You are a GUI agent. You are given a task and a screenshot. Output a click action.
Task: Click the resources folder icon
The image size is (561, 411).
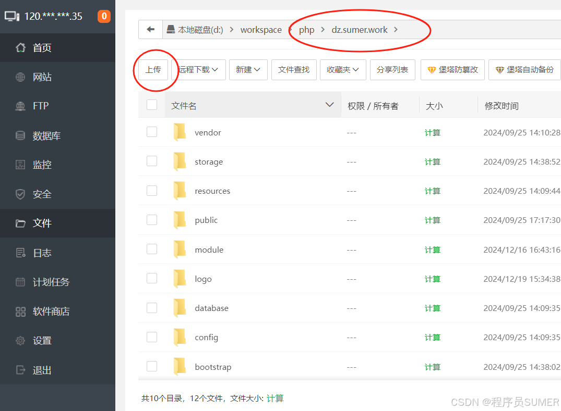[180, 191]
